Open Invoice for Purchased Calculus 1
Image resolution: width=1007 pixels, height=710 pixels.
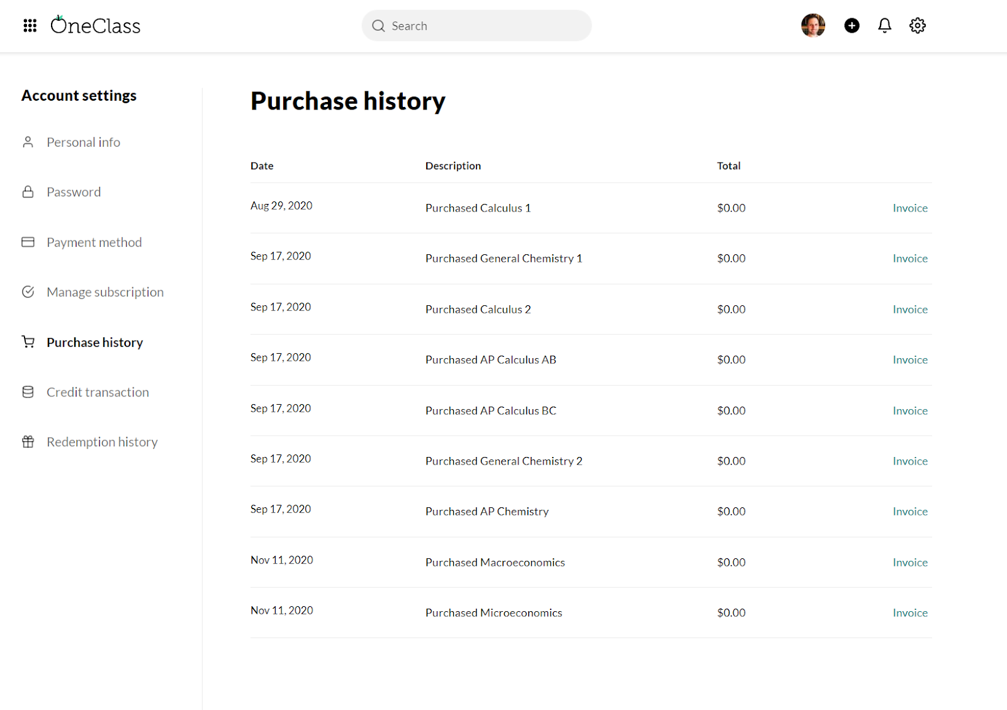[909, 208]
